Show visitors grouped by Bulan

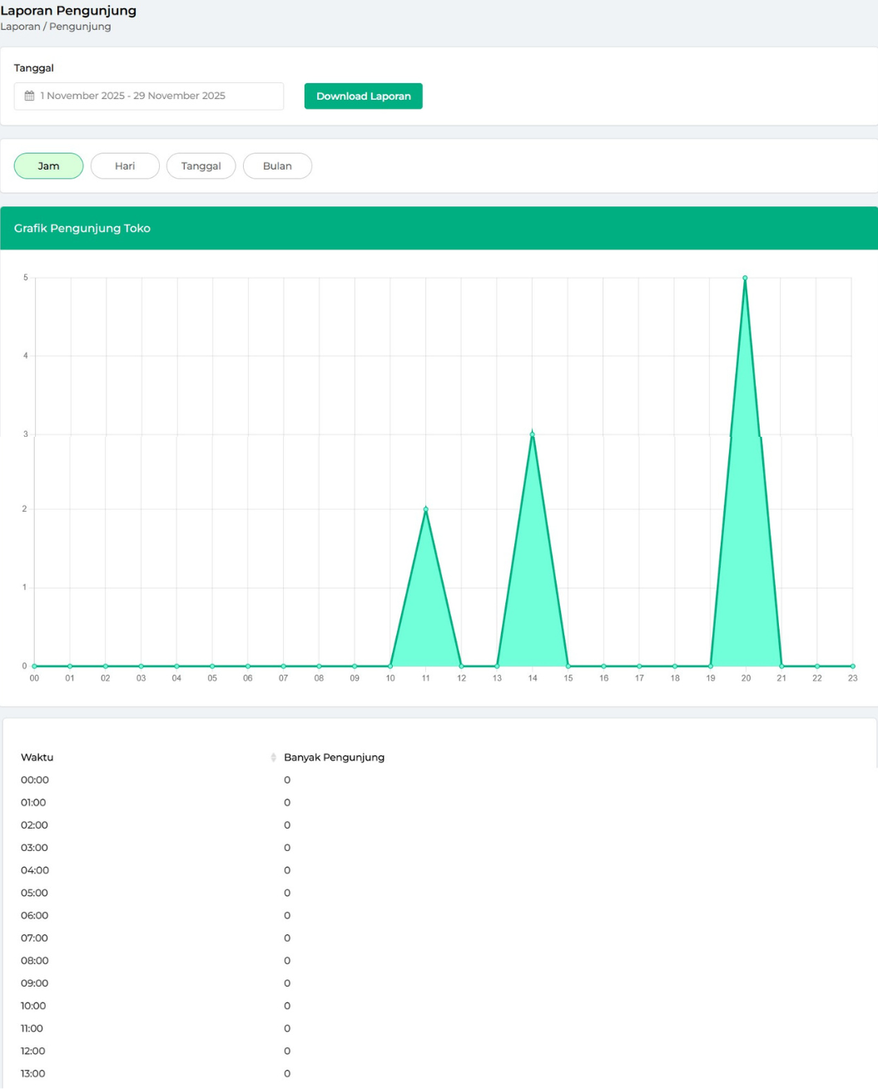point(277,166)
